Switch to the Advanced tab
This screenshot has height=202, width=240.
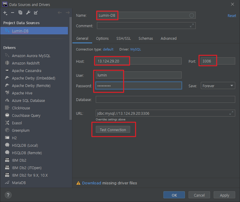click(x=168, y=38)
